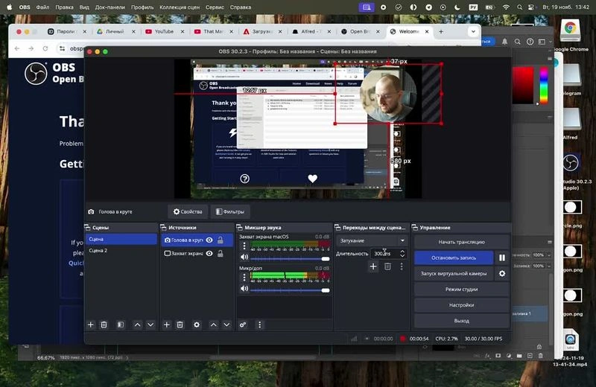Screen dimensions: 596x387
Task: Add a new source in Источники panel
Action: pyautogui.click(x=166, y=324)
